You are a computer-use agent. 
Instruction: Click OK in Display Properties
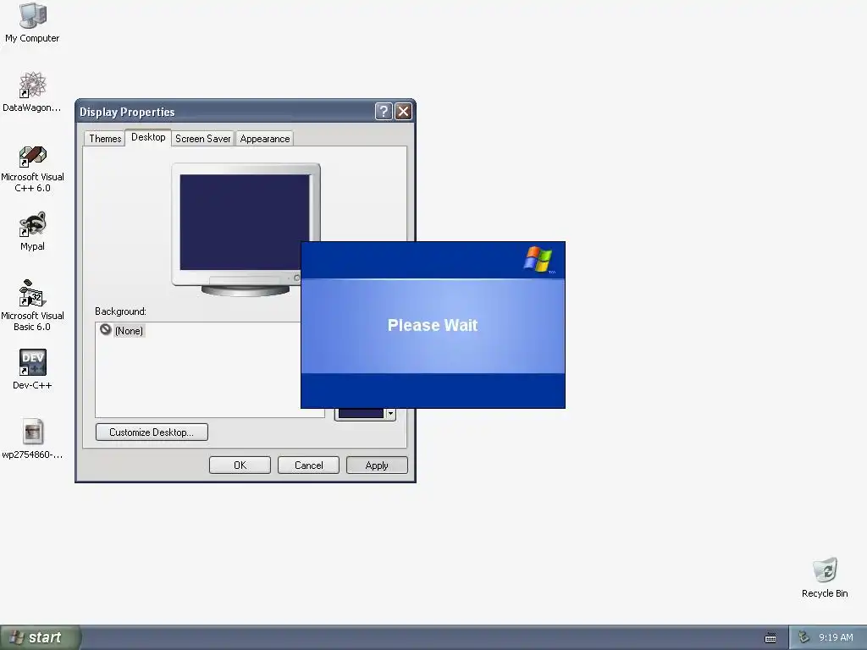pos(240,465)
